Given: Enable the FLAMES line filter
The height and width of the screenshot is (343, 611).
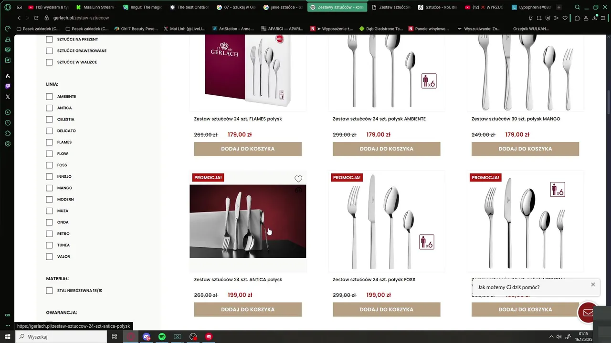Looking at the screenshot, I should pos(49,142).
